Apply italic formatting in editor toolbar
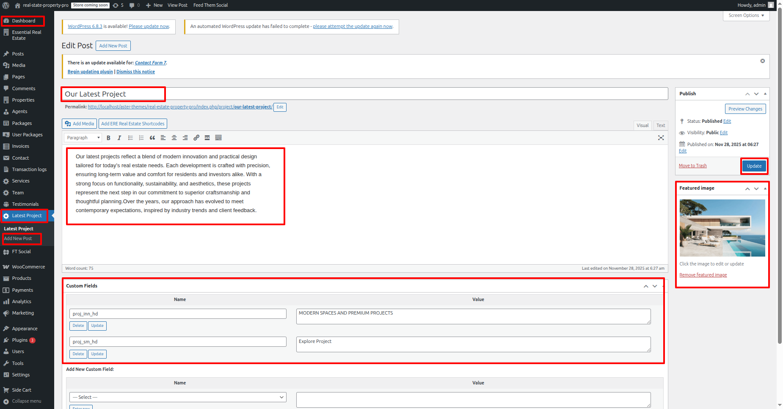Viewport: 783px width, 409px height. click(119, 138)
